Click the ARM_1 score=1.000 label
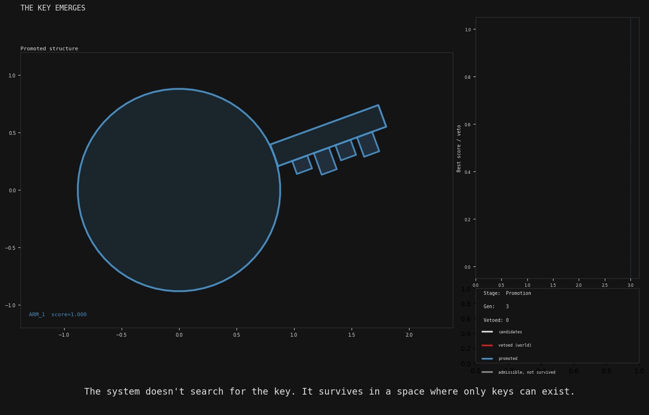649x415 pixels. [x=57, y=315]
